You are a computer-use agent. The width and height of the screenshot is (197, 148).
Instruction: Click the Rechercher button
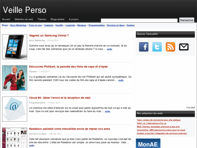pyautogui.click(x=187, y=20)
